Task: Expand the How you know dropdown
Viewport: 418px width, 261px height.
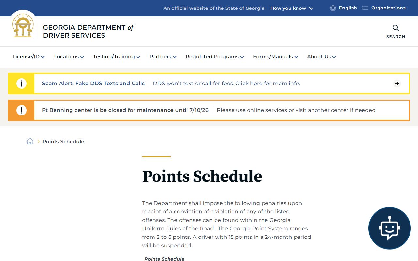Action: [x=292, y=8]
